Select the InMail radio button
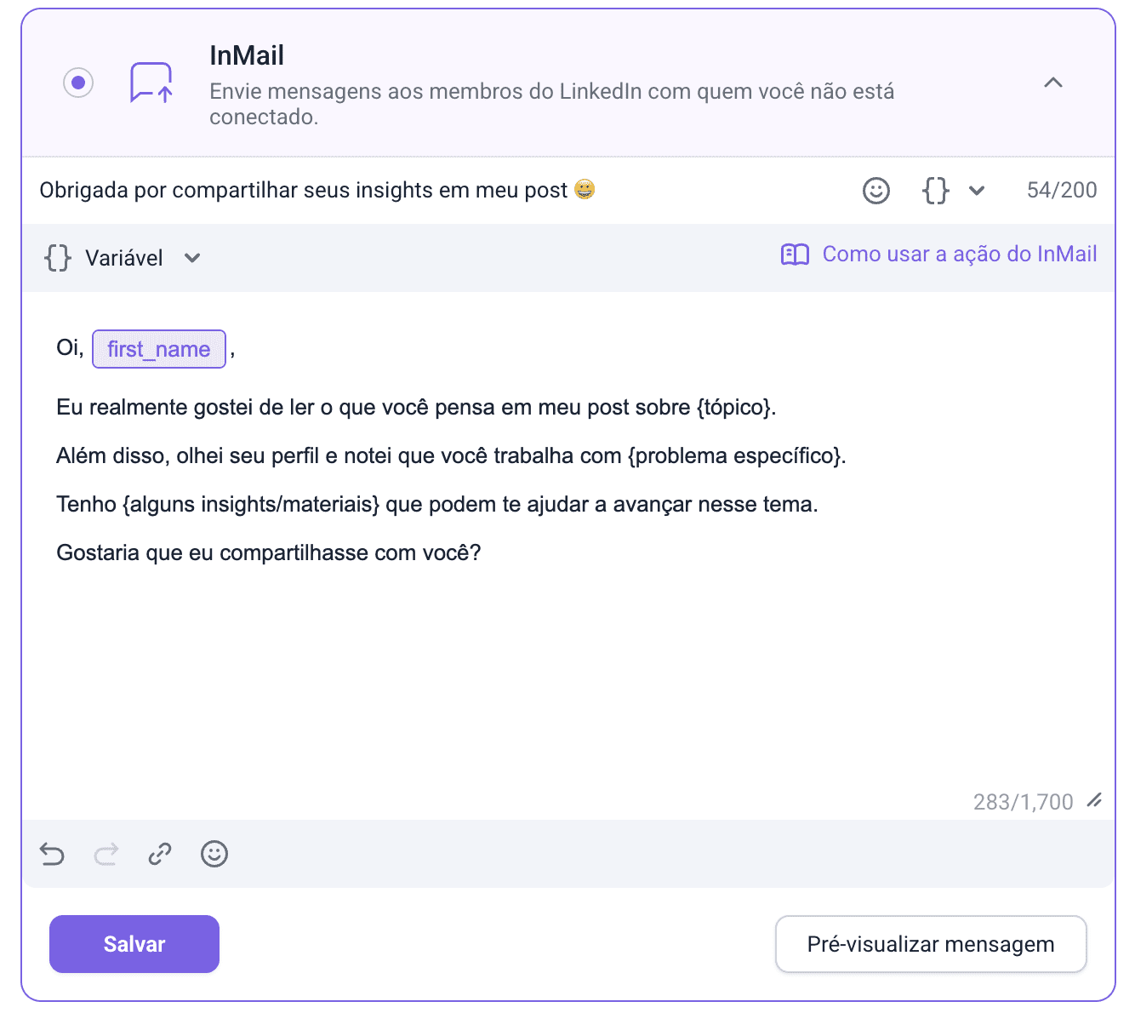Viewport: 1135px width, 1013px height. pos(78,83)
